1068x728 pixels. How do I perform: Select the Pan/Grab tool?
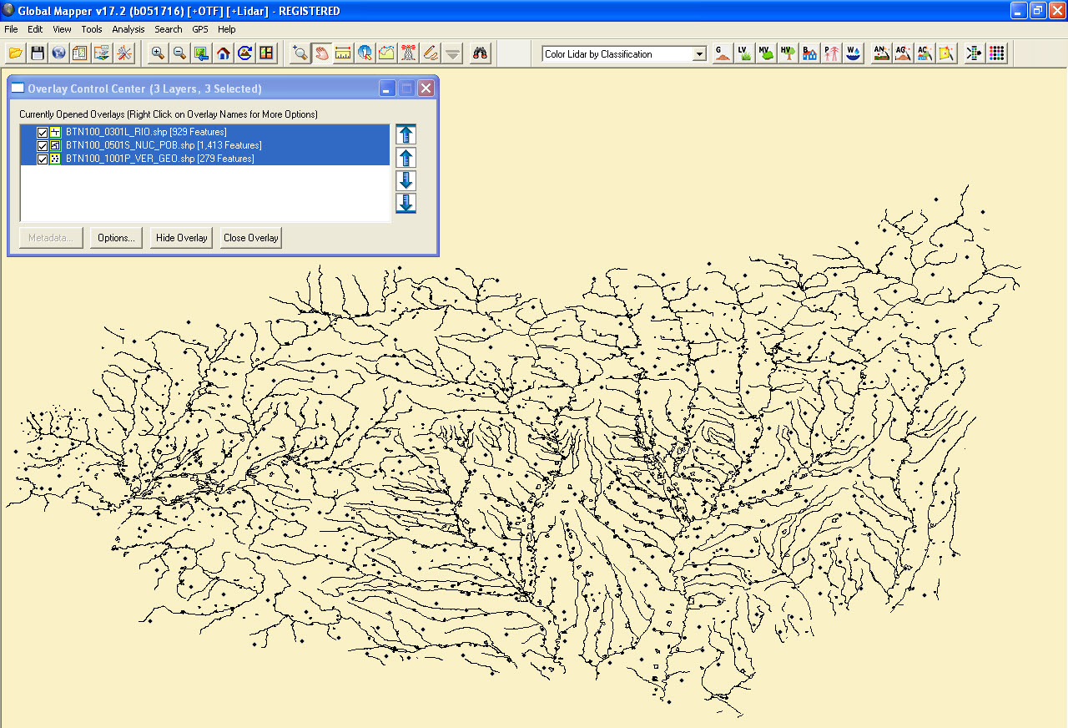click(x=322, y=52)
